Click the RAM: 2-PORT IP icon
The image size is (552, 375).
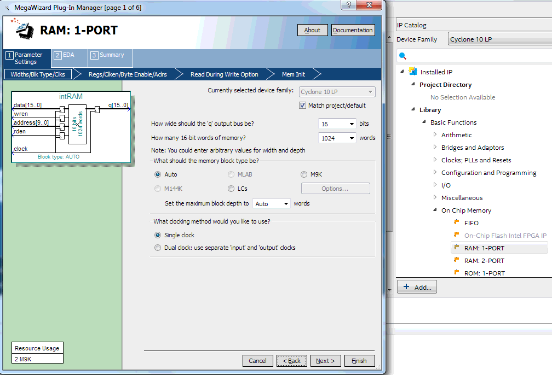point(457,260)
